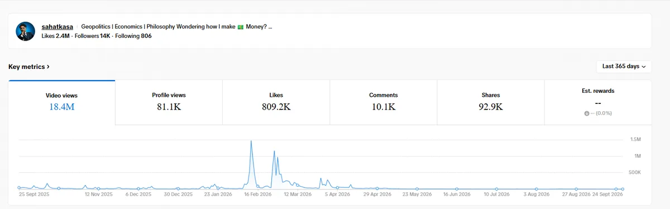
Task: Click the Following 806 text
Action: (x=133, y=36)
